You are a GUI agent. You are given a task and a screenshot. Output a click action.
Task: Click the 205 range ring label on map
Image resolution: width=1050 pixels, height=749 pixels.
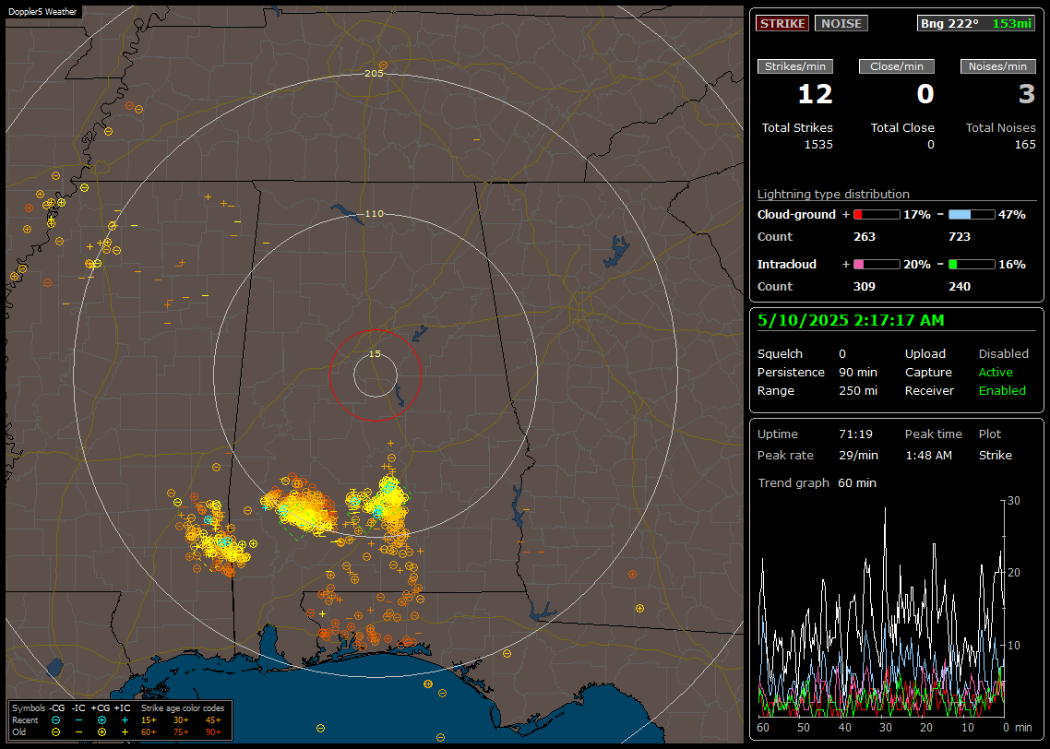(x=374, y=74)
